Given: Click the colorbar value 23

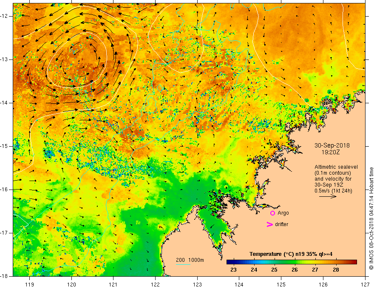Looking at the screenshot, I should click(x=233, y=270).
